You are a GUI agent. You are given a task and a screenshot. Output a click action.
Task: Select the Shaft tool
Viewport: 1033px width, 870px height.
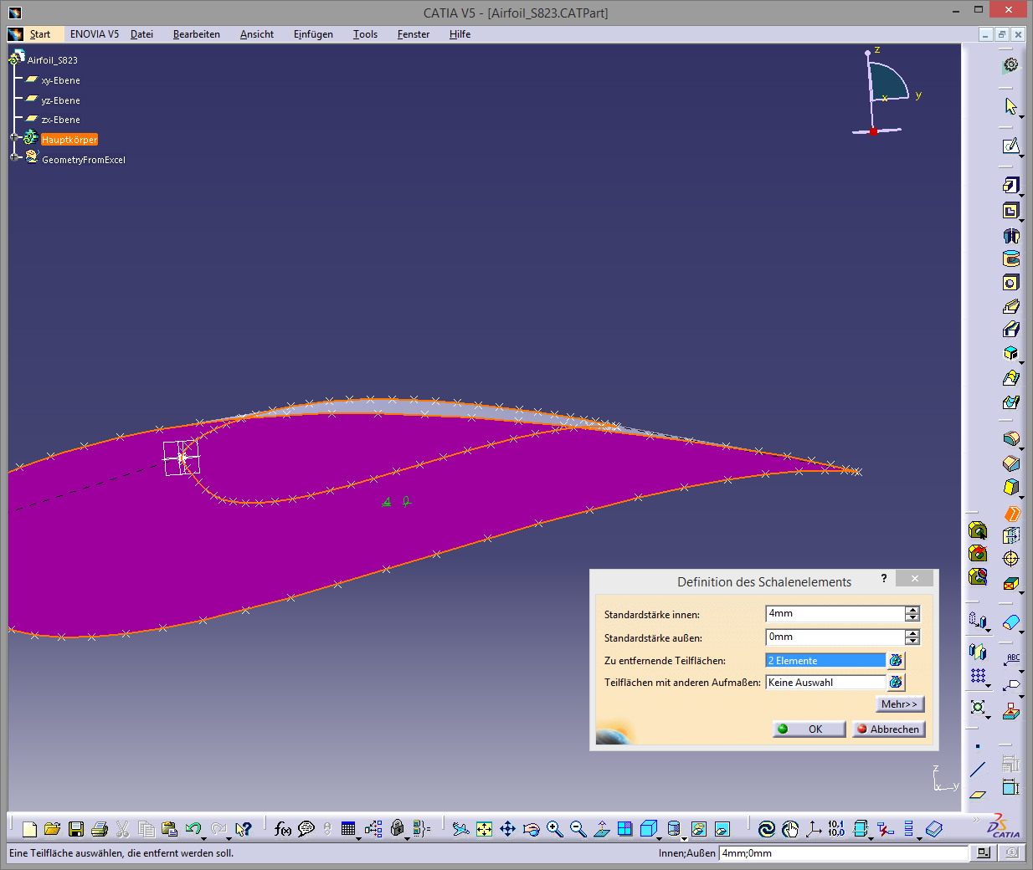click(x=1011, y=236)
